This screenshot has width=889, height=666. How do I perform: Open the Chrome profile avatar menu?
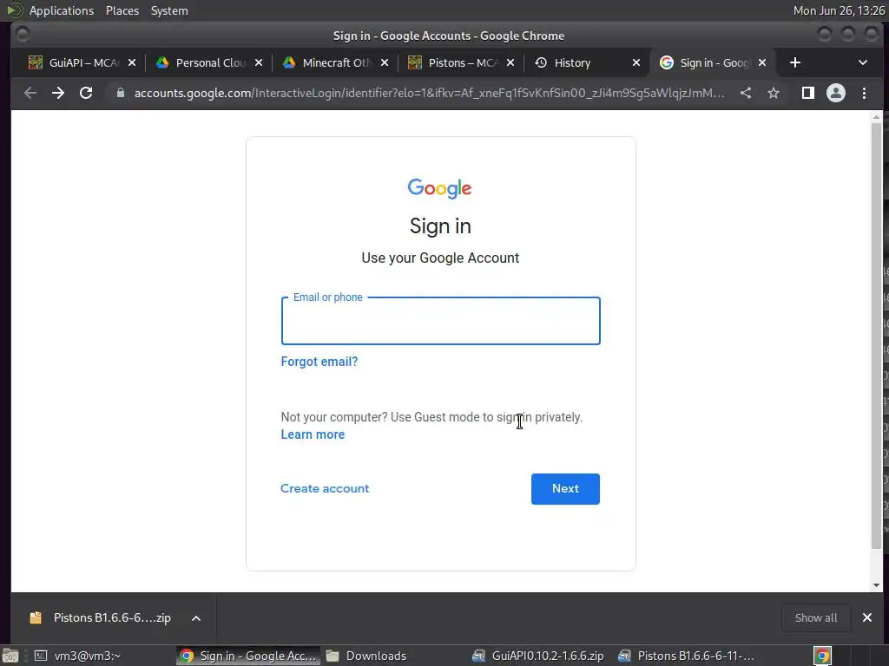click(x=836, y=93)
